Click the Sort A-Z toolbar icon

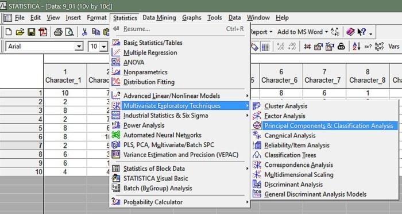coord(357,47)
